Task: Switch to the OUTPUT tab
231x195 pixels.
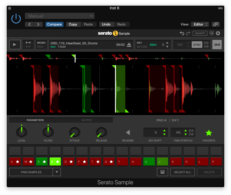Action: (87, 120)
